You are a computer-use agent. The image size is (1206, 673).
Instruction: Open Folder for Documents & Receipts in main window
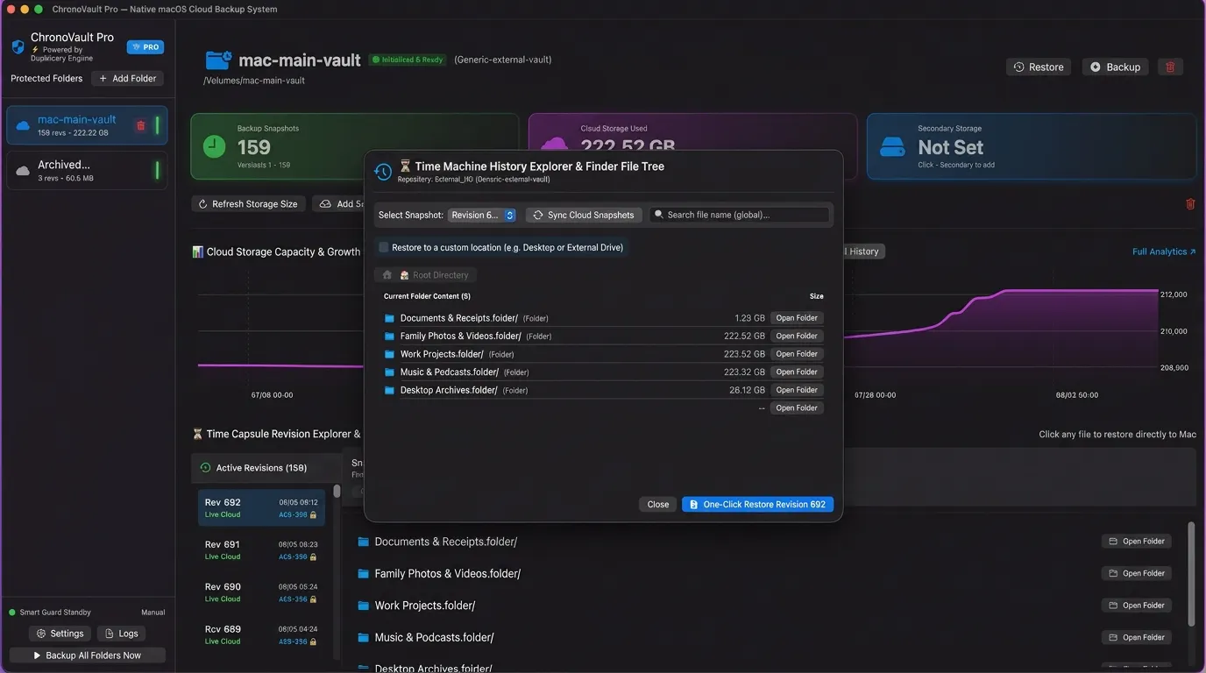click(x=1137, y=542)
